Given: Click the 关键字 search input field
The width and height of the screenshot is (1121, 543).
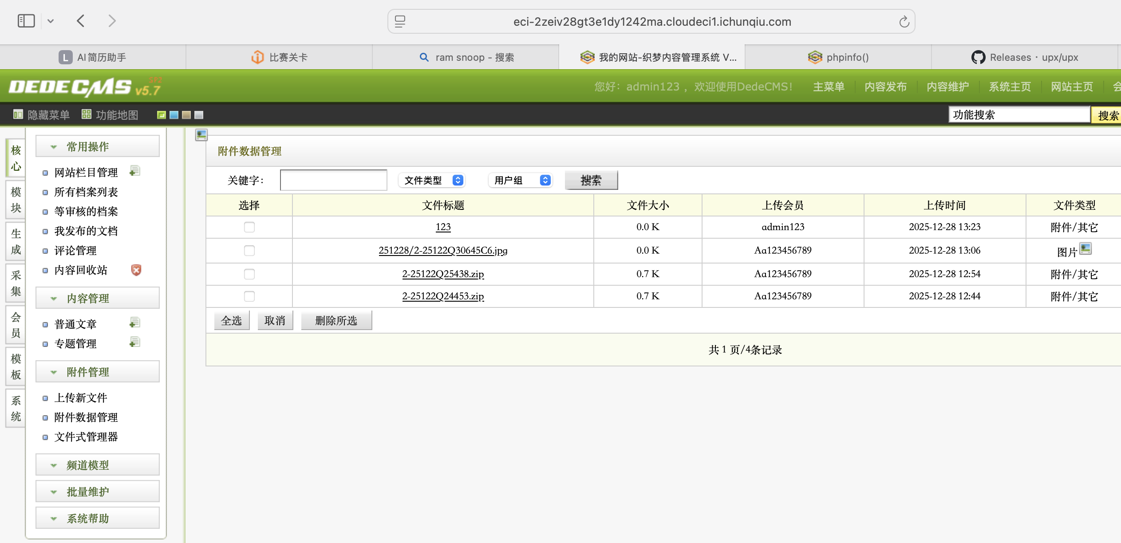Looking at the screenshot, I should pos(334,180).
